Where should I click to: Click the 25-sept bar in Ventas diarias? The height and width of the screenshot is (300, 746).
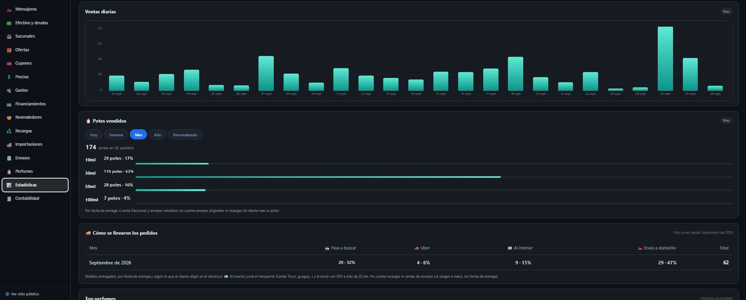665,59
